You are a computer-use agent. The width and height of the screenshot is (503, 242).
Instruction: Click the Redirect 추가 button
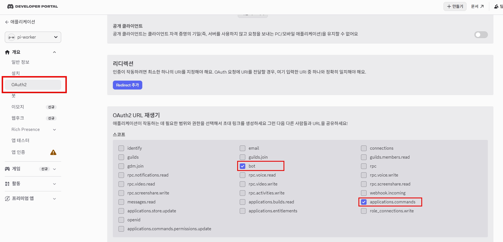[127, 85]
